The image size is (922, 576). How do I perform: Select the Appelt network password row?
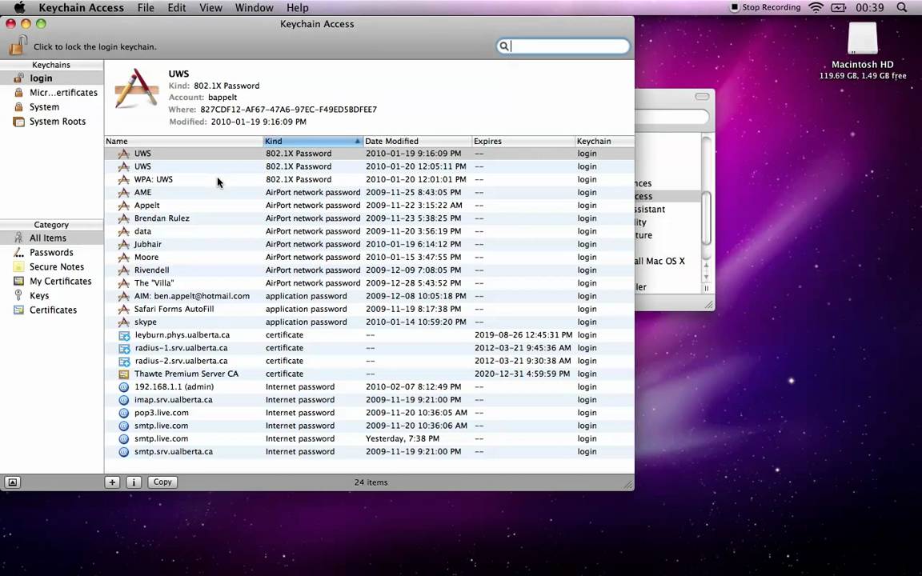coord(369,205)
